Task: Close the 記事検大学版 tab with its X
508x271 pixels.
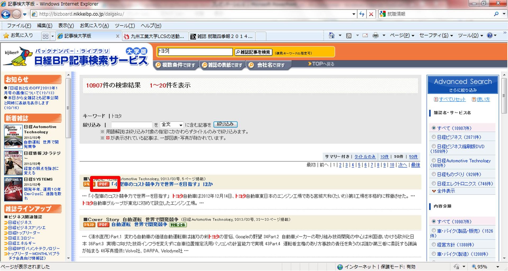Action: pos(117,36)
